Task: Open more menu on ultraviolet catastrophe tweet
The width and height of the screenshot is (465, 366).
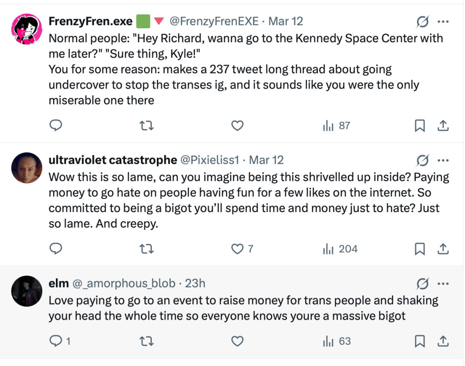Action: [443, 160]
